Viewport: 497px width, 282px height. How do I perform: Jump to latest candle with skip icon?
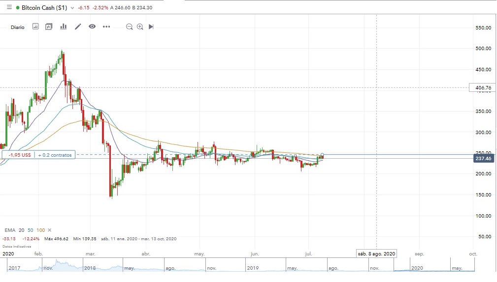click(151, 27)
